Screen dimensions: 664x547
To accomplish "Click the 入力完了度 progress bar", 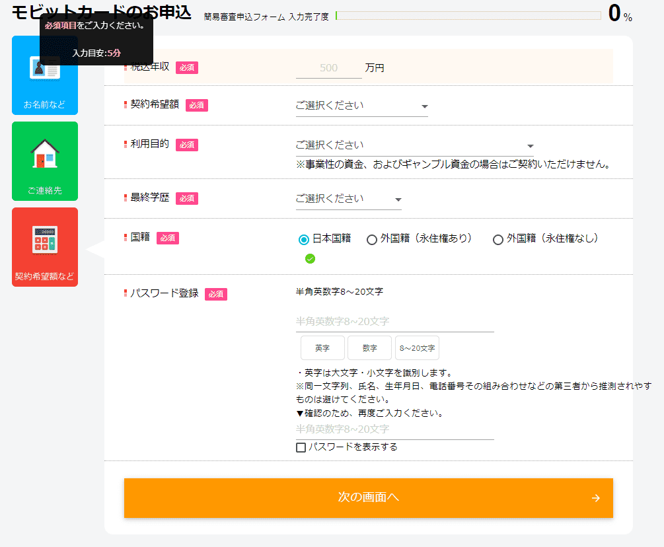I will tap(468, 16).
